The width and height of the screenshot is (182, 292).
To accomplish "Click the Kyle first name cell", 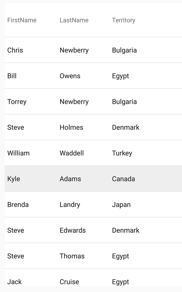I will click(x=14, y=179).
